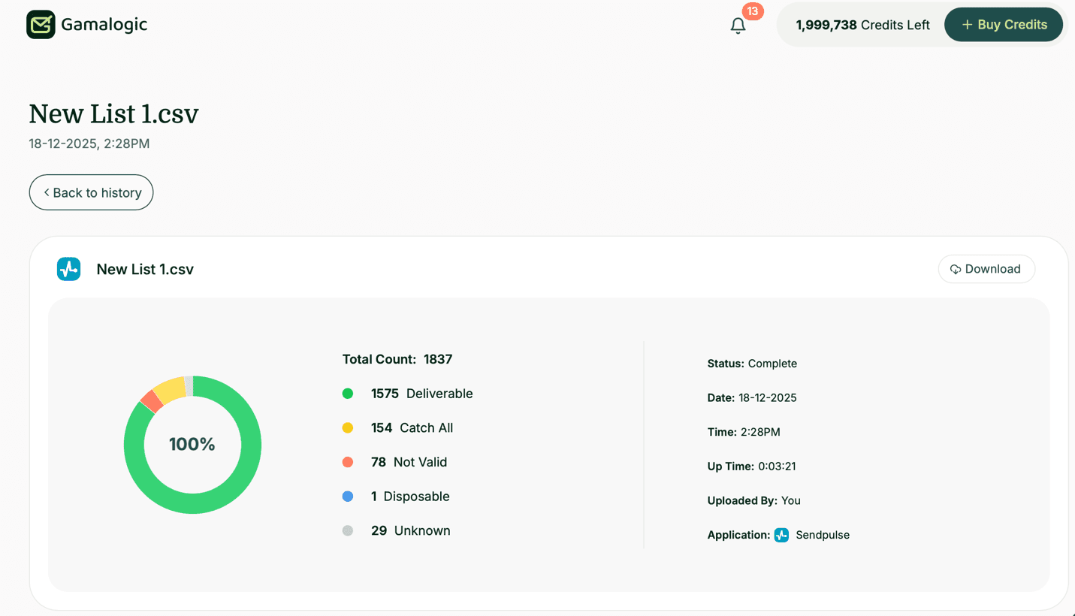Screen dimensions: 1075x616
Task: Select Back to history
Action: [x=91, y=192]
